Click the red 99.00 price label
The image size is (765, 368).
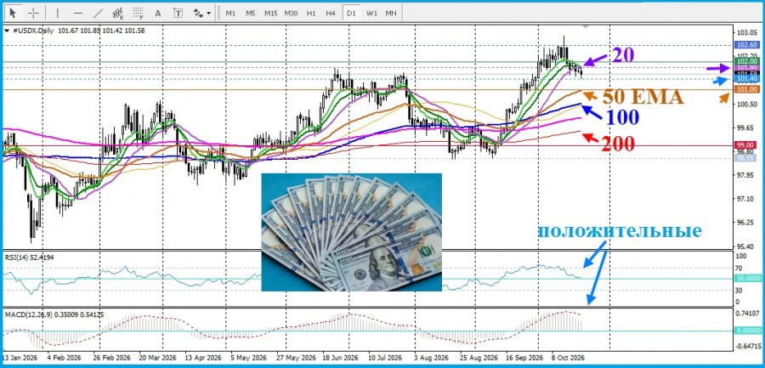(746, 145)
